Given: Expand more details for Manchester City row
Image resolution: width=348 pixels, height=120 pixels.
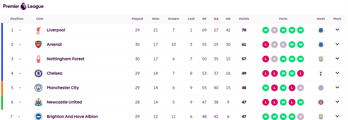Looking at the screenshot, I should [x=337, y=87].
